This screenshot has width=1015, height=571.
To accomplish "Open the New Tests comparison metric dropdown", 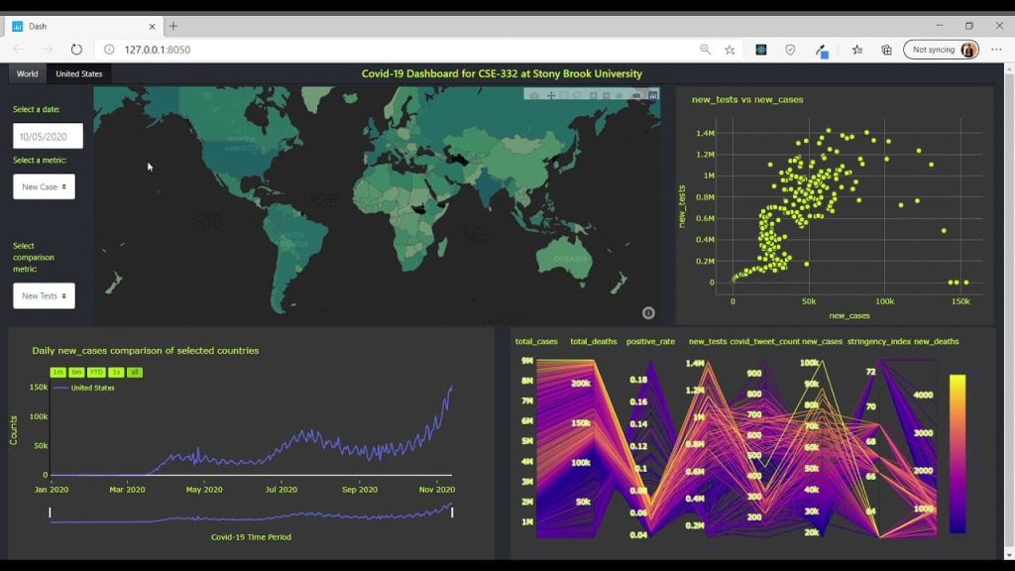I will [x=44, y=295].
